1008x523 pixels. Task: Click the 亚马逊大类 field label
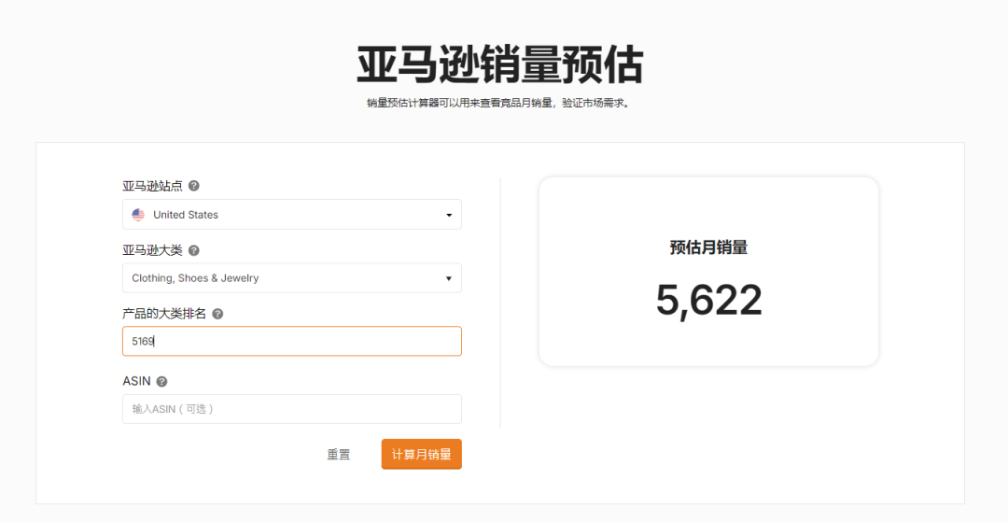pos(152,250)
